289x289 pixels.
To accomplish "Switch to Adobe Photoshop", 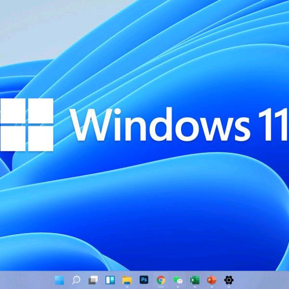I will coord(144,280).
